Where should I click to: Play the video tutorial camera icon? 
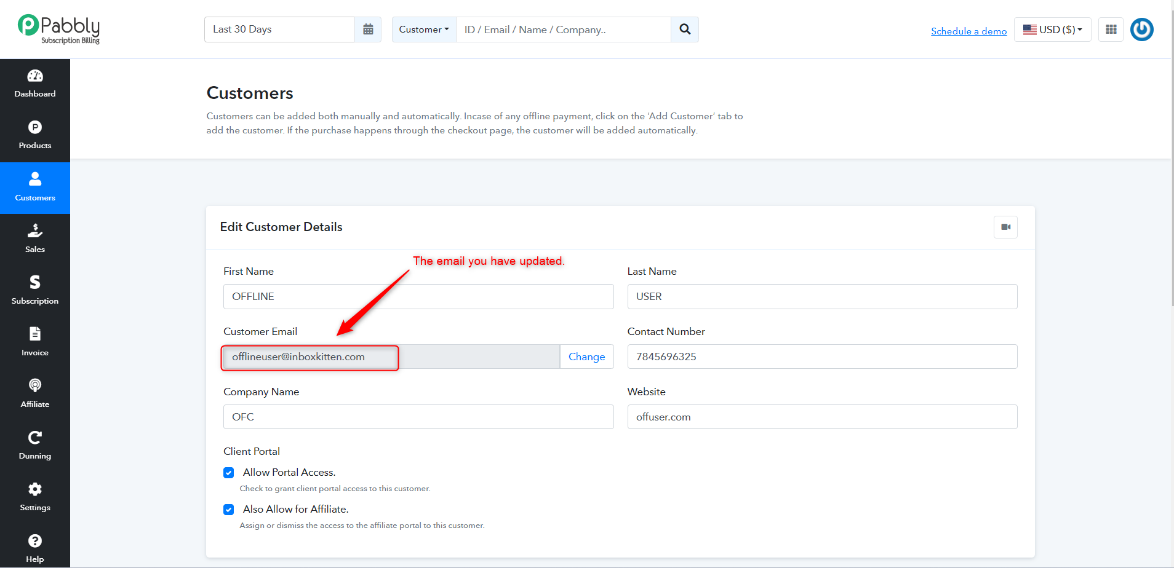[x=1006, y=227]
